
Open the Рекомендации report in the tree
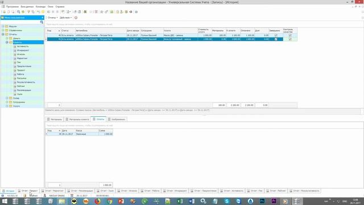(x=24, y=90)
